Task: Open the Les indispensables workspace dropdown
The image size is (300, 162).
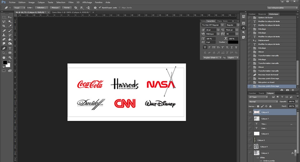Action: [x=282, y=7]
